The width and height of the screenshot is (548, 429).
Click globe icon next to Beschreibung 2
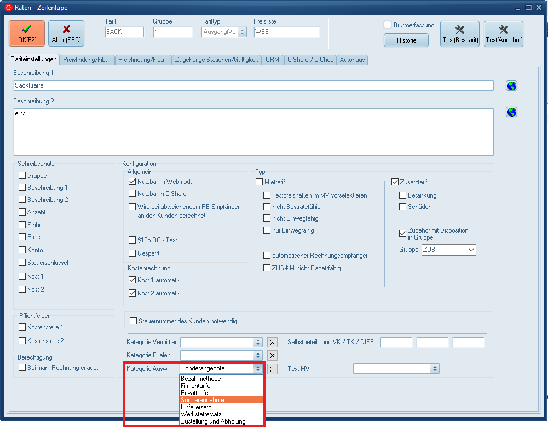click(511, 112)
